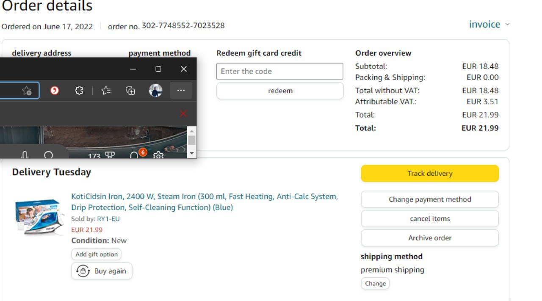Viewport: 542px width, 301px height.
Task: Click Change payment method button
Action: [429, 199]
